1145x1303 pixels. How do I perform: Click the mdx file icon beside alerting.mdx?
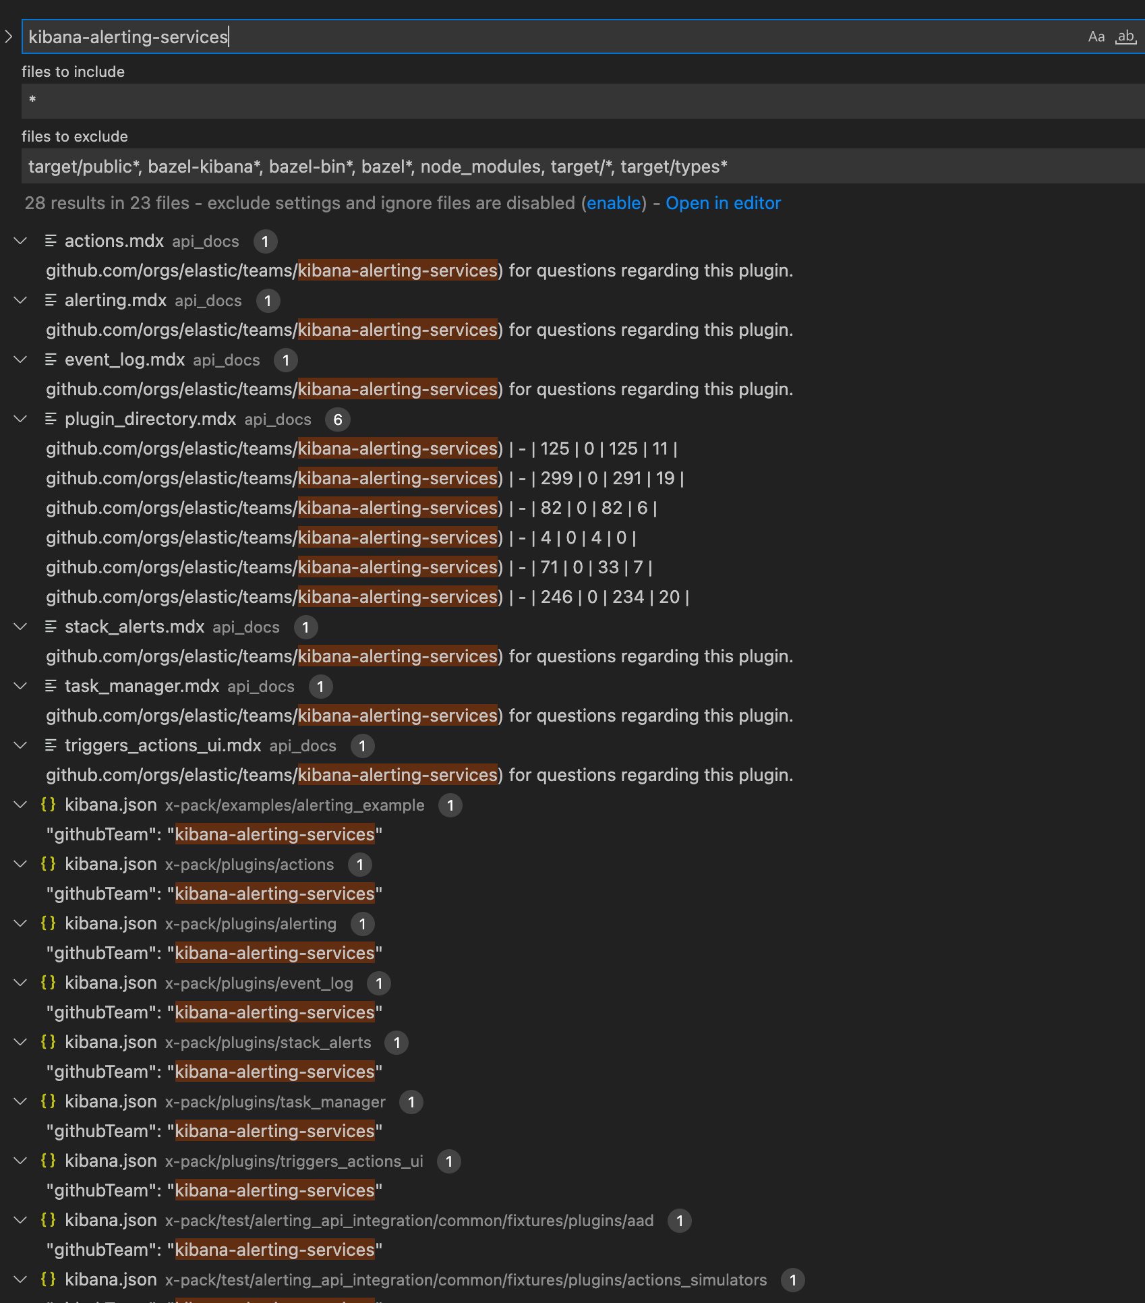(x=51, y=300)
